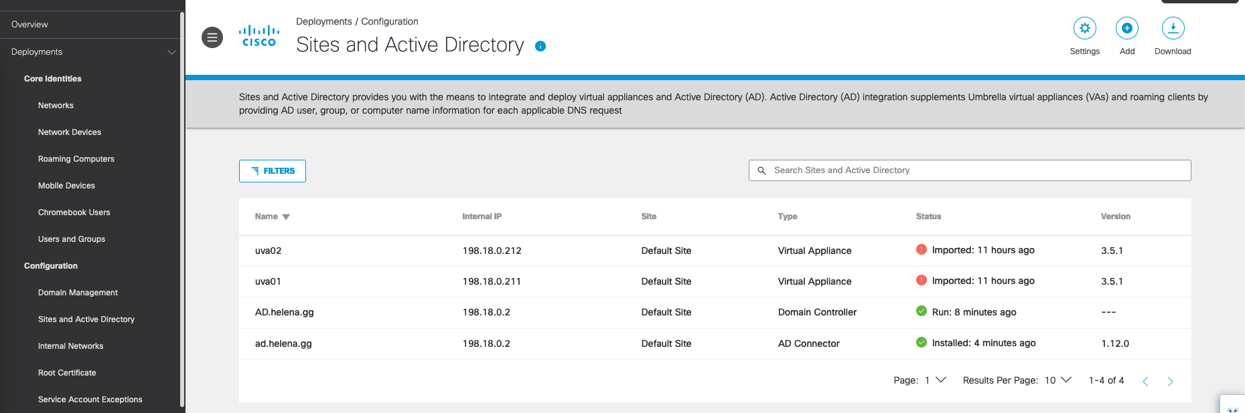This screenshot has height=413, width=1245.
Task: Open the Results Per Page dropdown
Action: (x=1059, y=380)
